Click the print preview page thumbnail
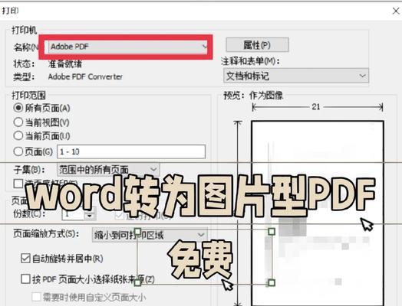This screenshot has height=306, width=402. click(x=318, y=213)
